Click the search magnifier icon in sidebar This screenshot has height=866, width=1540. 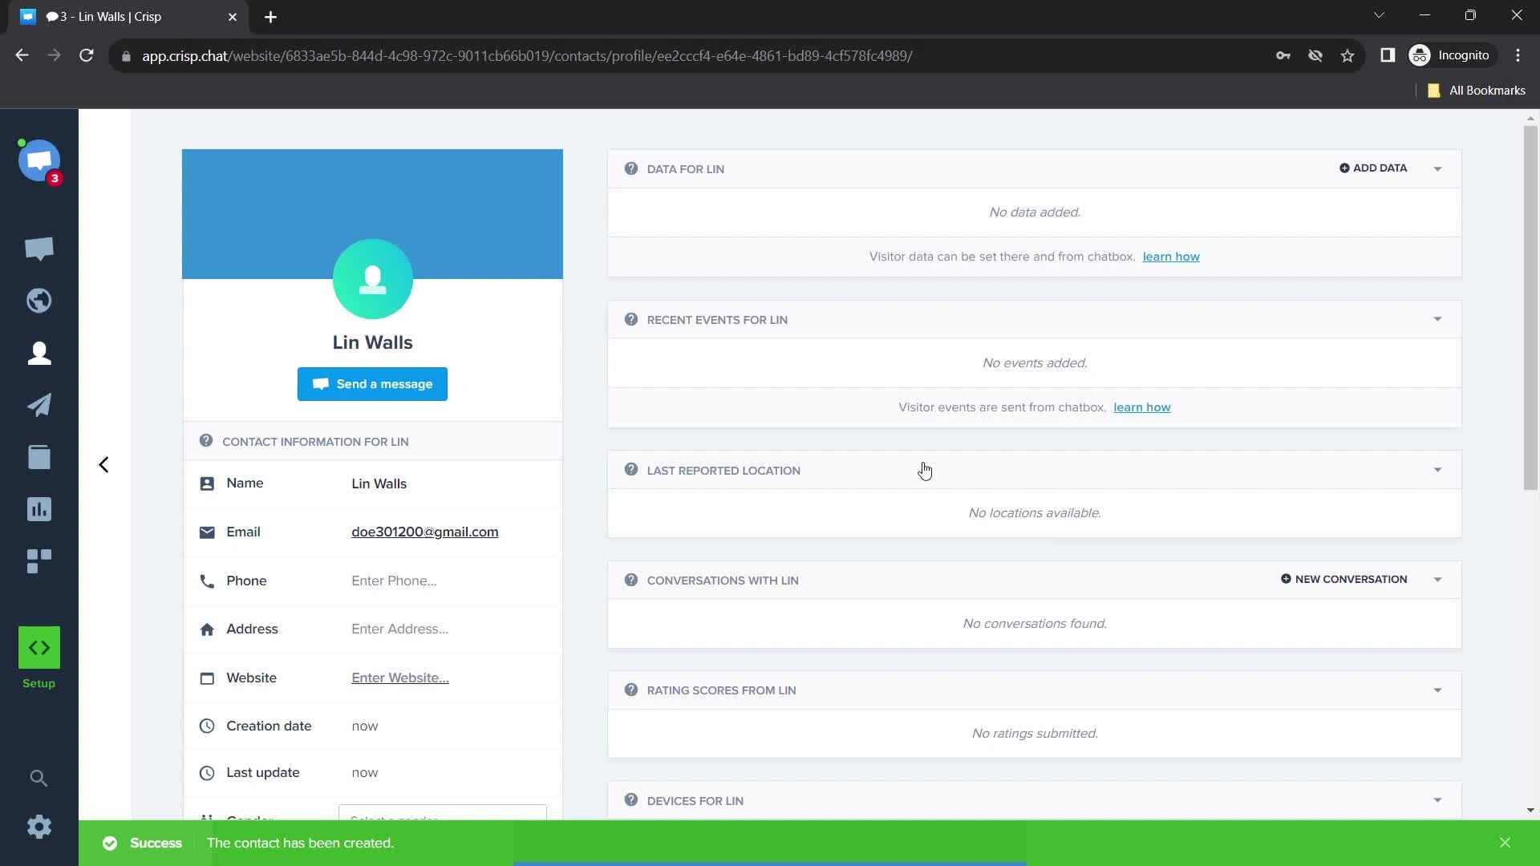tap(39, 777)
